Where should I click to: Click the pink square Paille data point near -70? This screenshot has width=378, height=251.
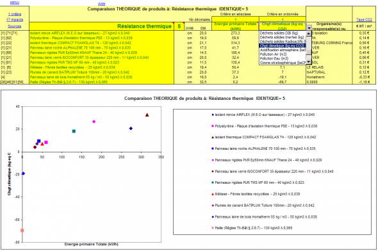[22, 231]
